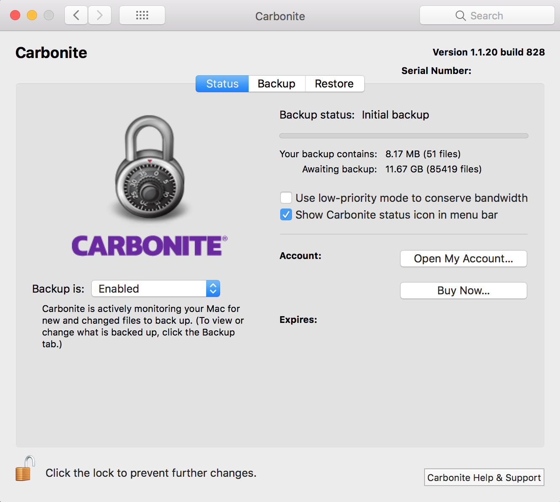Go back using the left chevron button
The height and width of the screenshot is (502, 560).
(76, 16)
